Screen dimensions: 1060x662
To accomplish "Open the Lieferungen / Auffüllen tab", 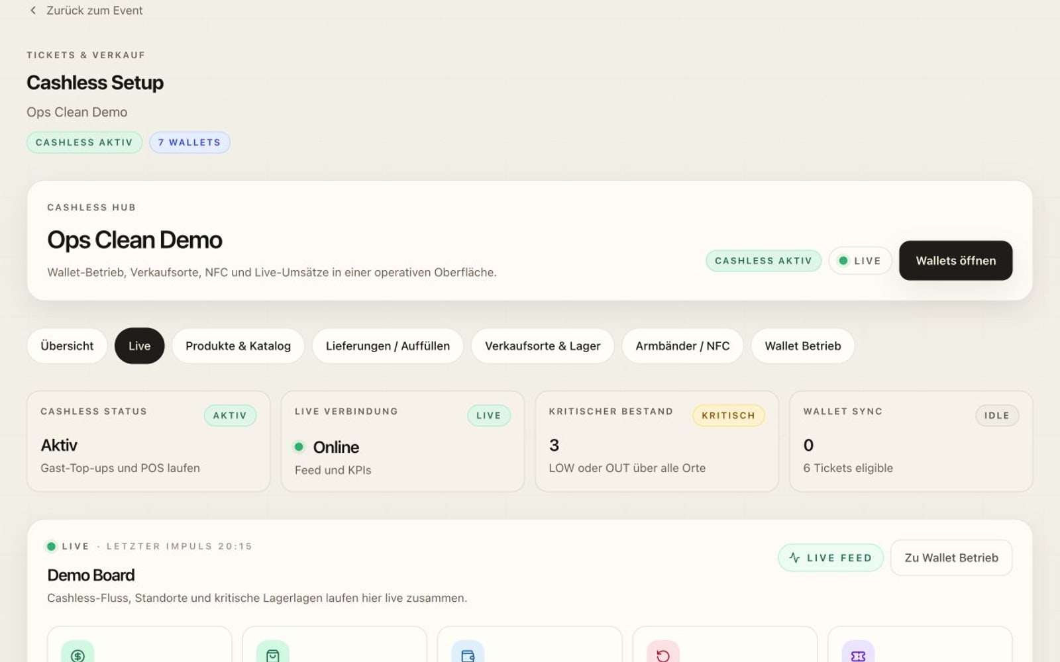I will 388,346.
